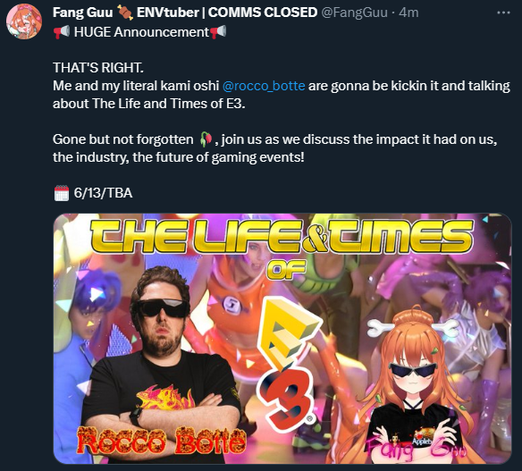Click the pink Fang Guu name in the image

coord(417,450)
